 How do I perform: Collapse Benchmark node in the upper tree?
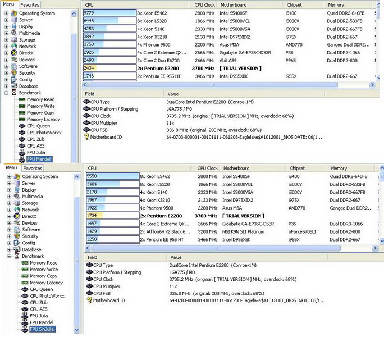(7, 93)
